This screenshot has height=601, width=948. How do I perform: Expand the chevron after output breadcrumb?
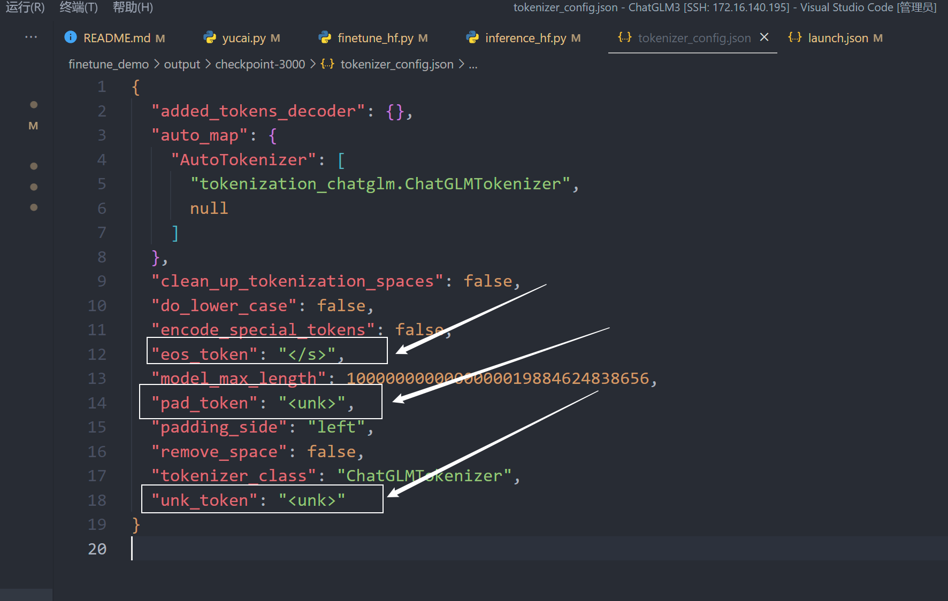tap(208, 64)
